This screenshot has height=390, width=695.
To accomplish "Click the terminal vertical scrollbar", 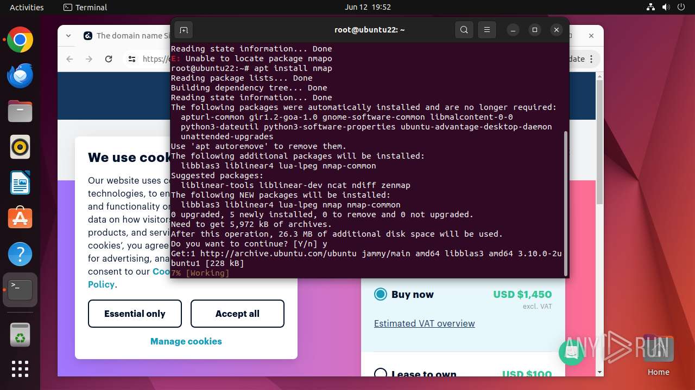I will (x=565, y=203).
